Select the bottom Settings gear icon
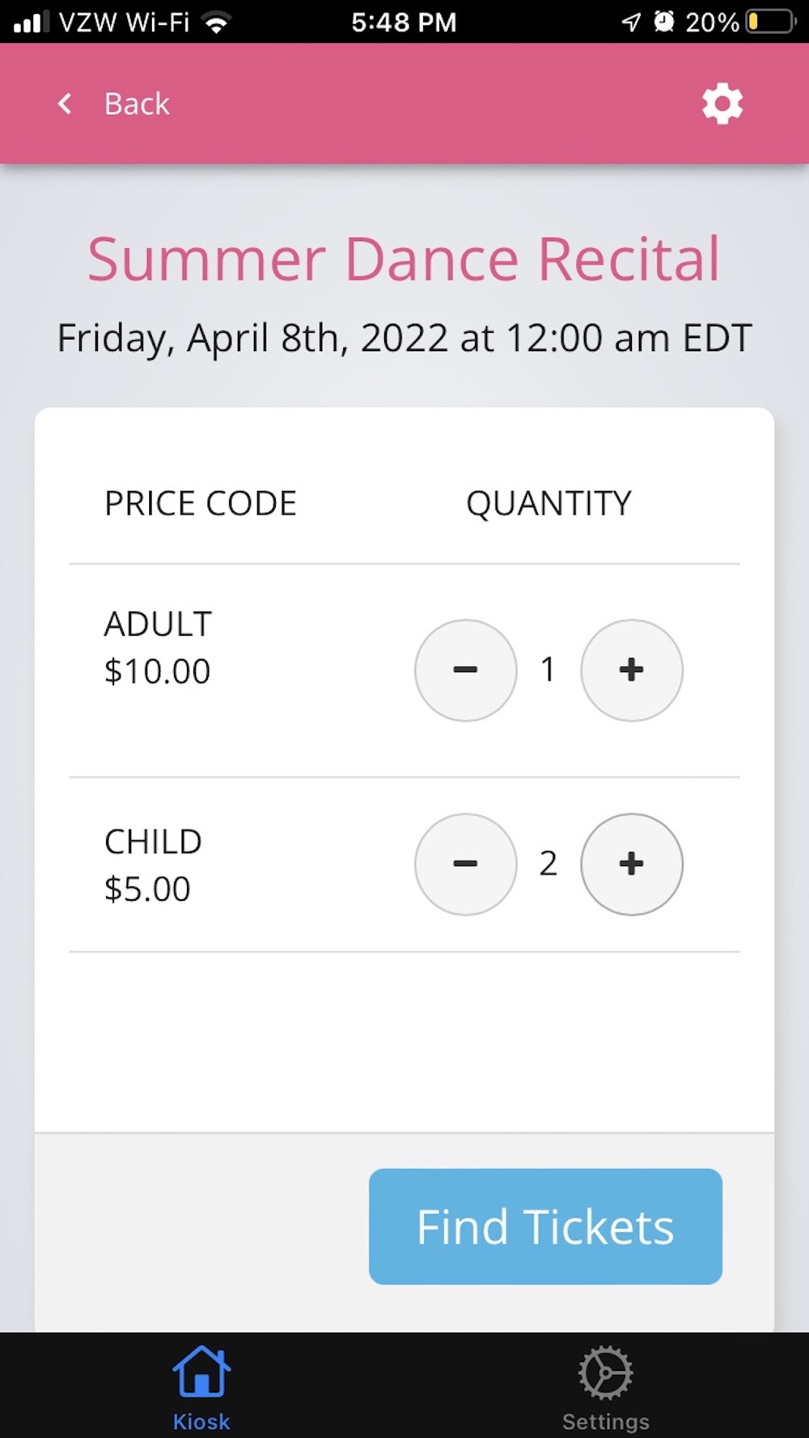This screenshot has width=809, height=1438. point(605,1372)
